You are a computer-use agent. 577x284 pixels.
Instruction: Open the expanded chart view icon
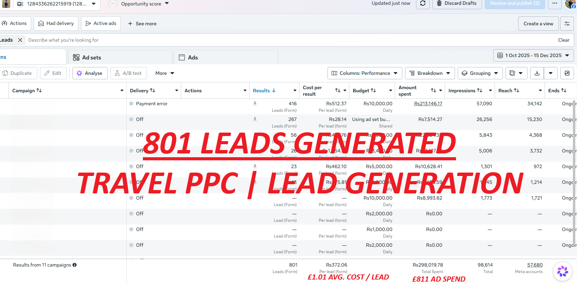[x=567, y=73]
